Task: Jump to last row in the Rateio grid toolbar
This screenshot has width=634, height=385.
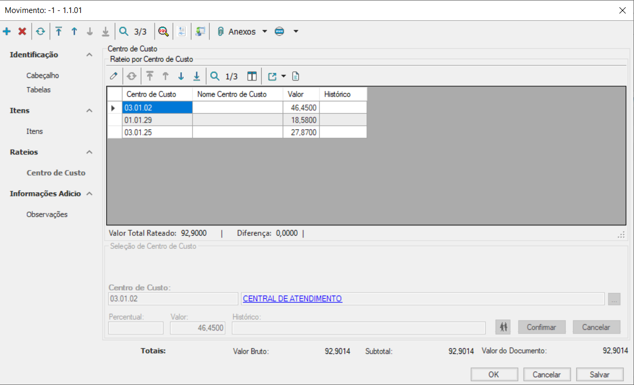Action: tap(196, 76)
